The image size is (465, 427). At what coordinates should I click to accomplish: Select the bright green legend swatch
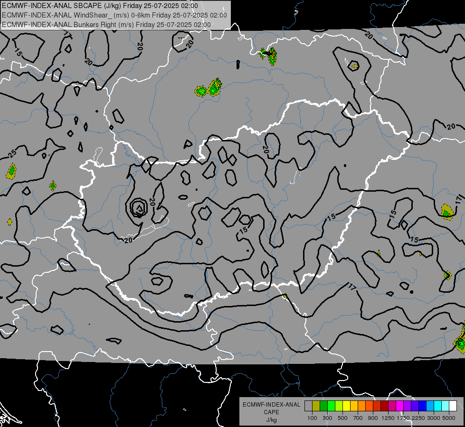[x=331, y=406]
